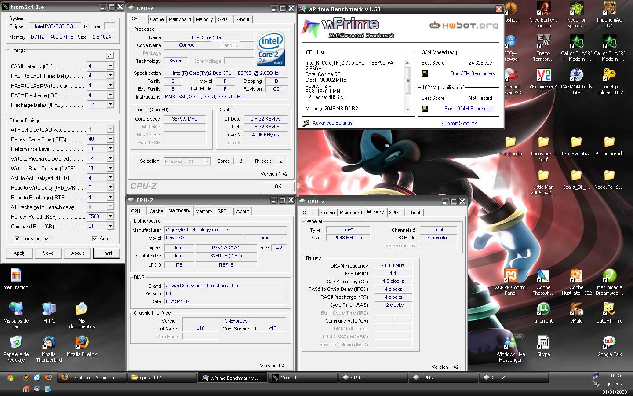Open CuteFTP Pro shortcut
633x396 pixels.
coord(609,312)
